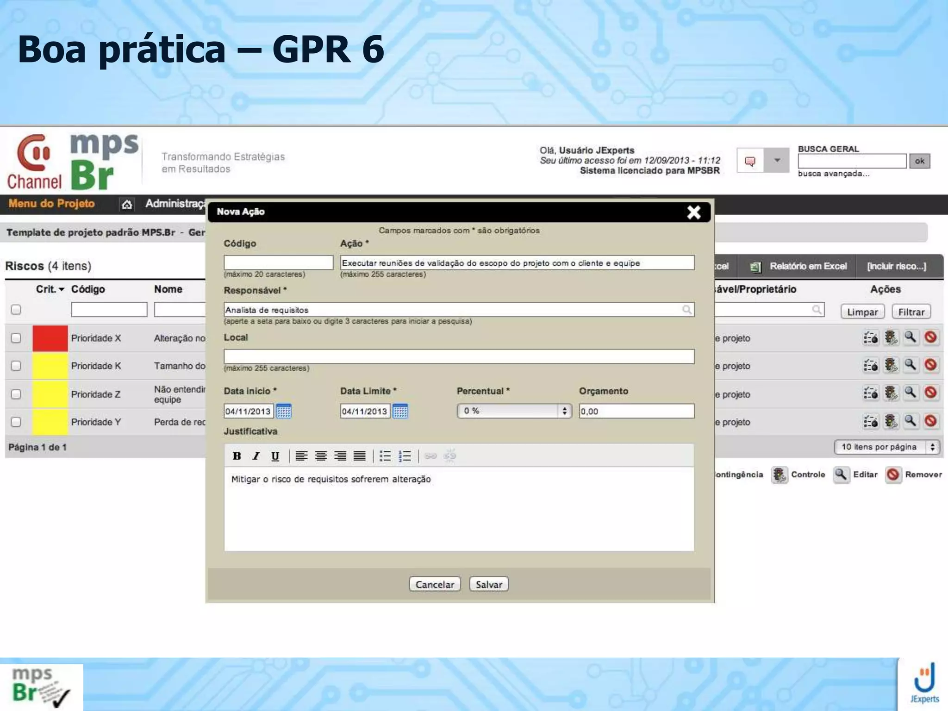
Task: Click ok button for Busca Geral
Action: [919, 161]
